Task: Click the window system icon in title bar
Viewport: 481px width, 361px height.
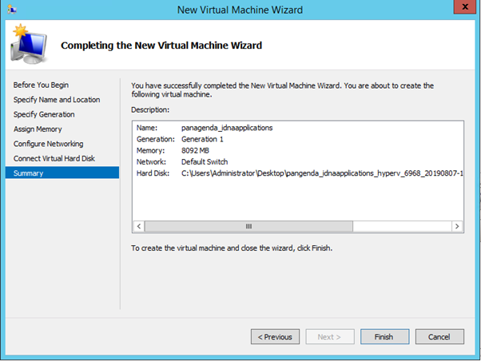Action: pos(11,10)
